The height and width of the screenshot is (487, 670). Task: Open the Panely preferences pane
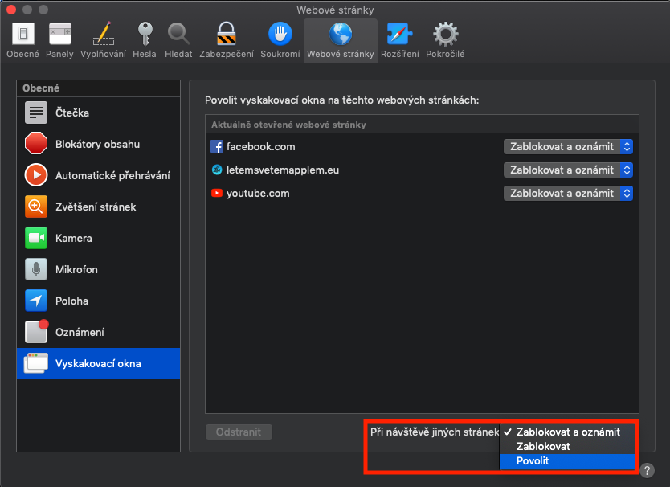pyautogui.click(x=59, y=39)
